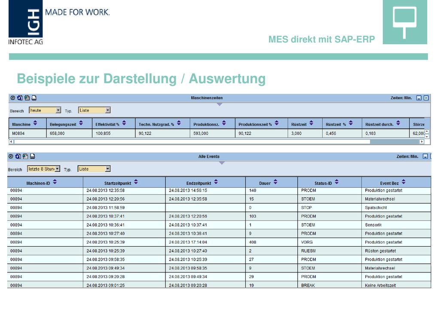Click sort arrows beside Endzeitpunkt header
440x330 pixels.
click(216, 182)
